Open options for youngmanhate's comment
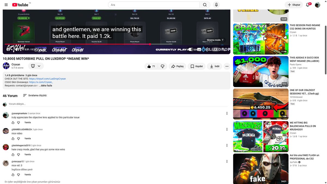The height and width of the screenshot is (184, 327). (227, 113)
